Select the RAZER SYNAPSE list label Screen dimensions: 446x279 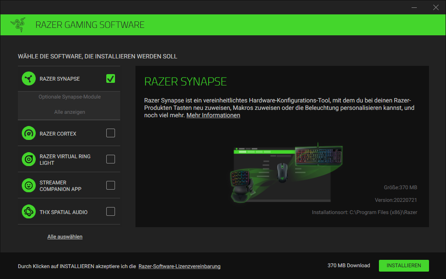pyautogui.click(x=60, y=79)
